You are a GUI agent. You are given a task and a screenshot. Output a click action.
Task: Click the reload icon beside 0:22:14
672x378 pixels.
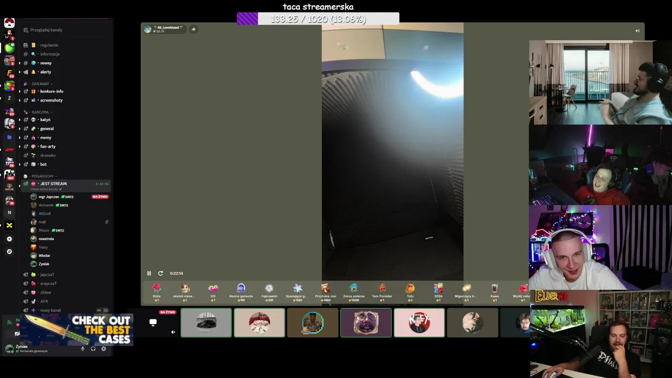(x=161, y=273)
